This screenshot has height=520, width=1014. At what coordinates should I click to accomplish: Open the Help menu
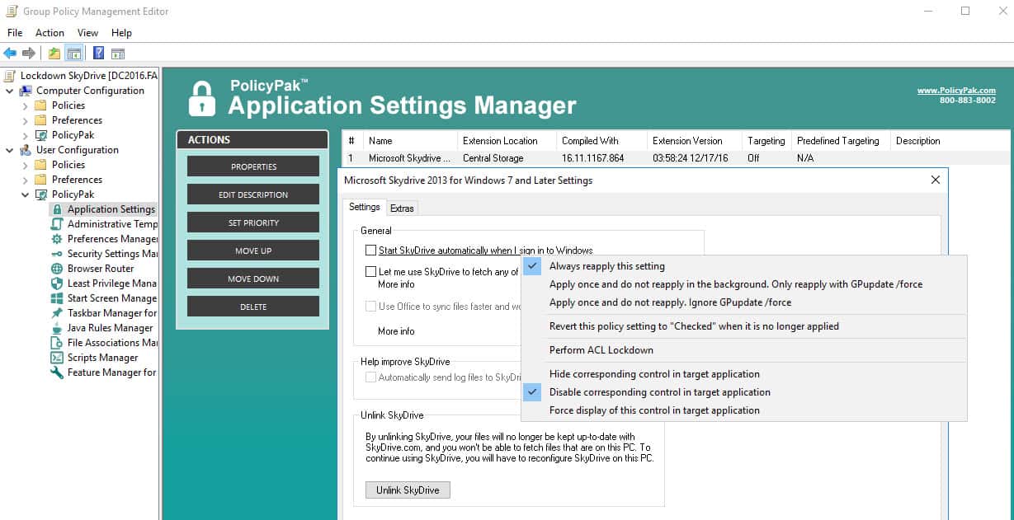(x=121, y=33)
